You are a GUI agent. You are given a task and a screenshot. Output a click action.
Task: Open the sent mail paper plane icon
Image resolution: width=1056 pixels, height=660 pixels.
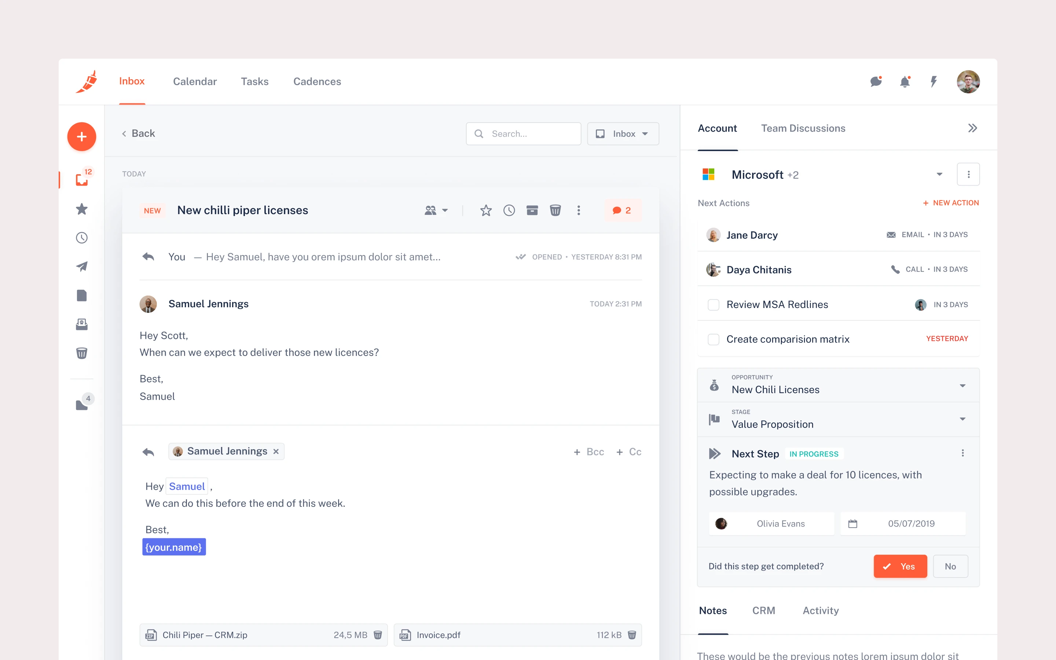[x=82, y=266]
